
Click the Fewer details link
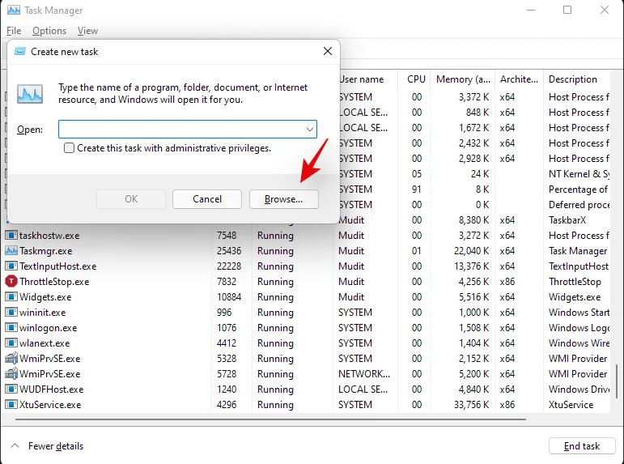[x=56, y=446]
